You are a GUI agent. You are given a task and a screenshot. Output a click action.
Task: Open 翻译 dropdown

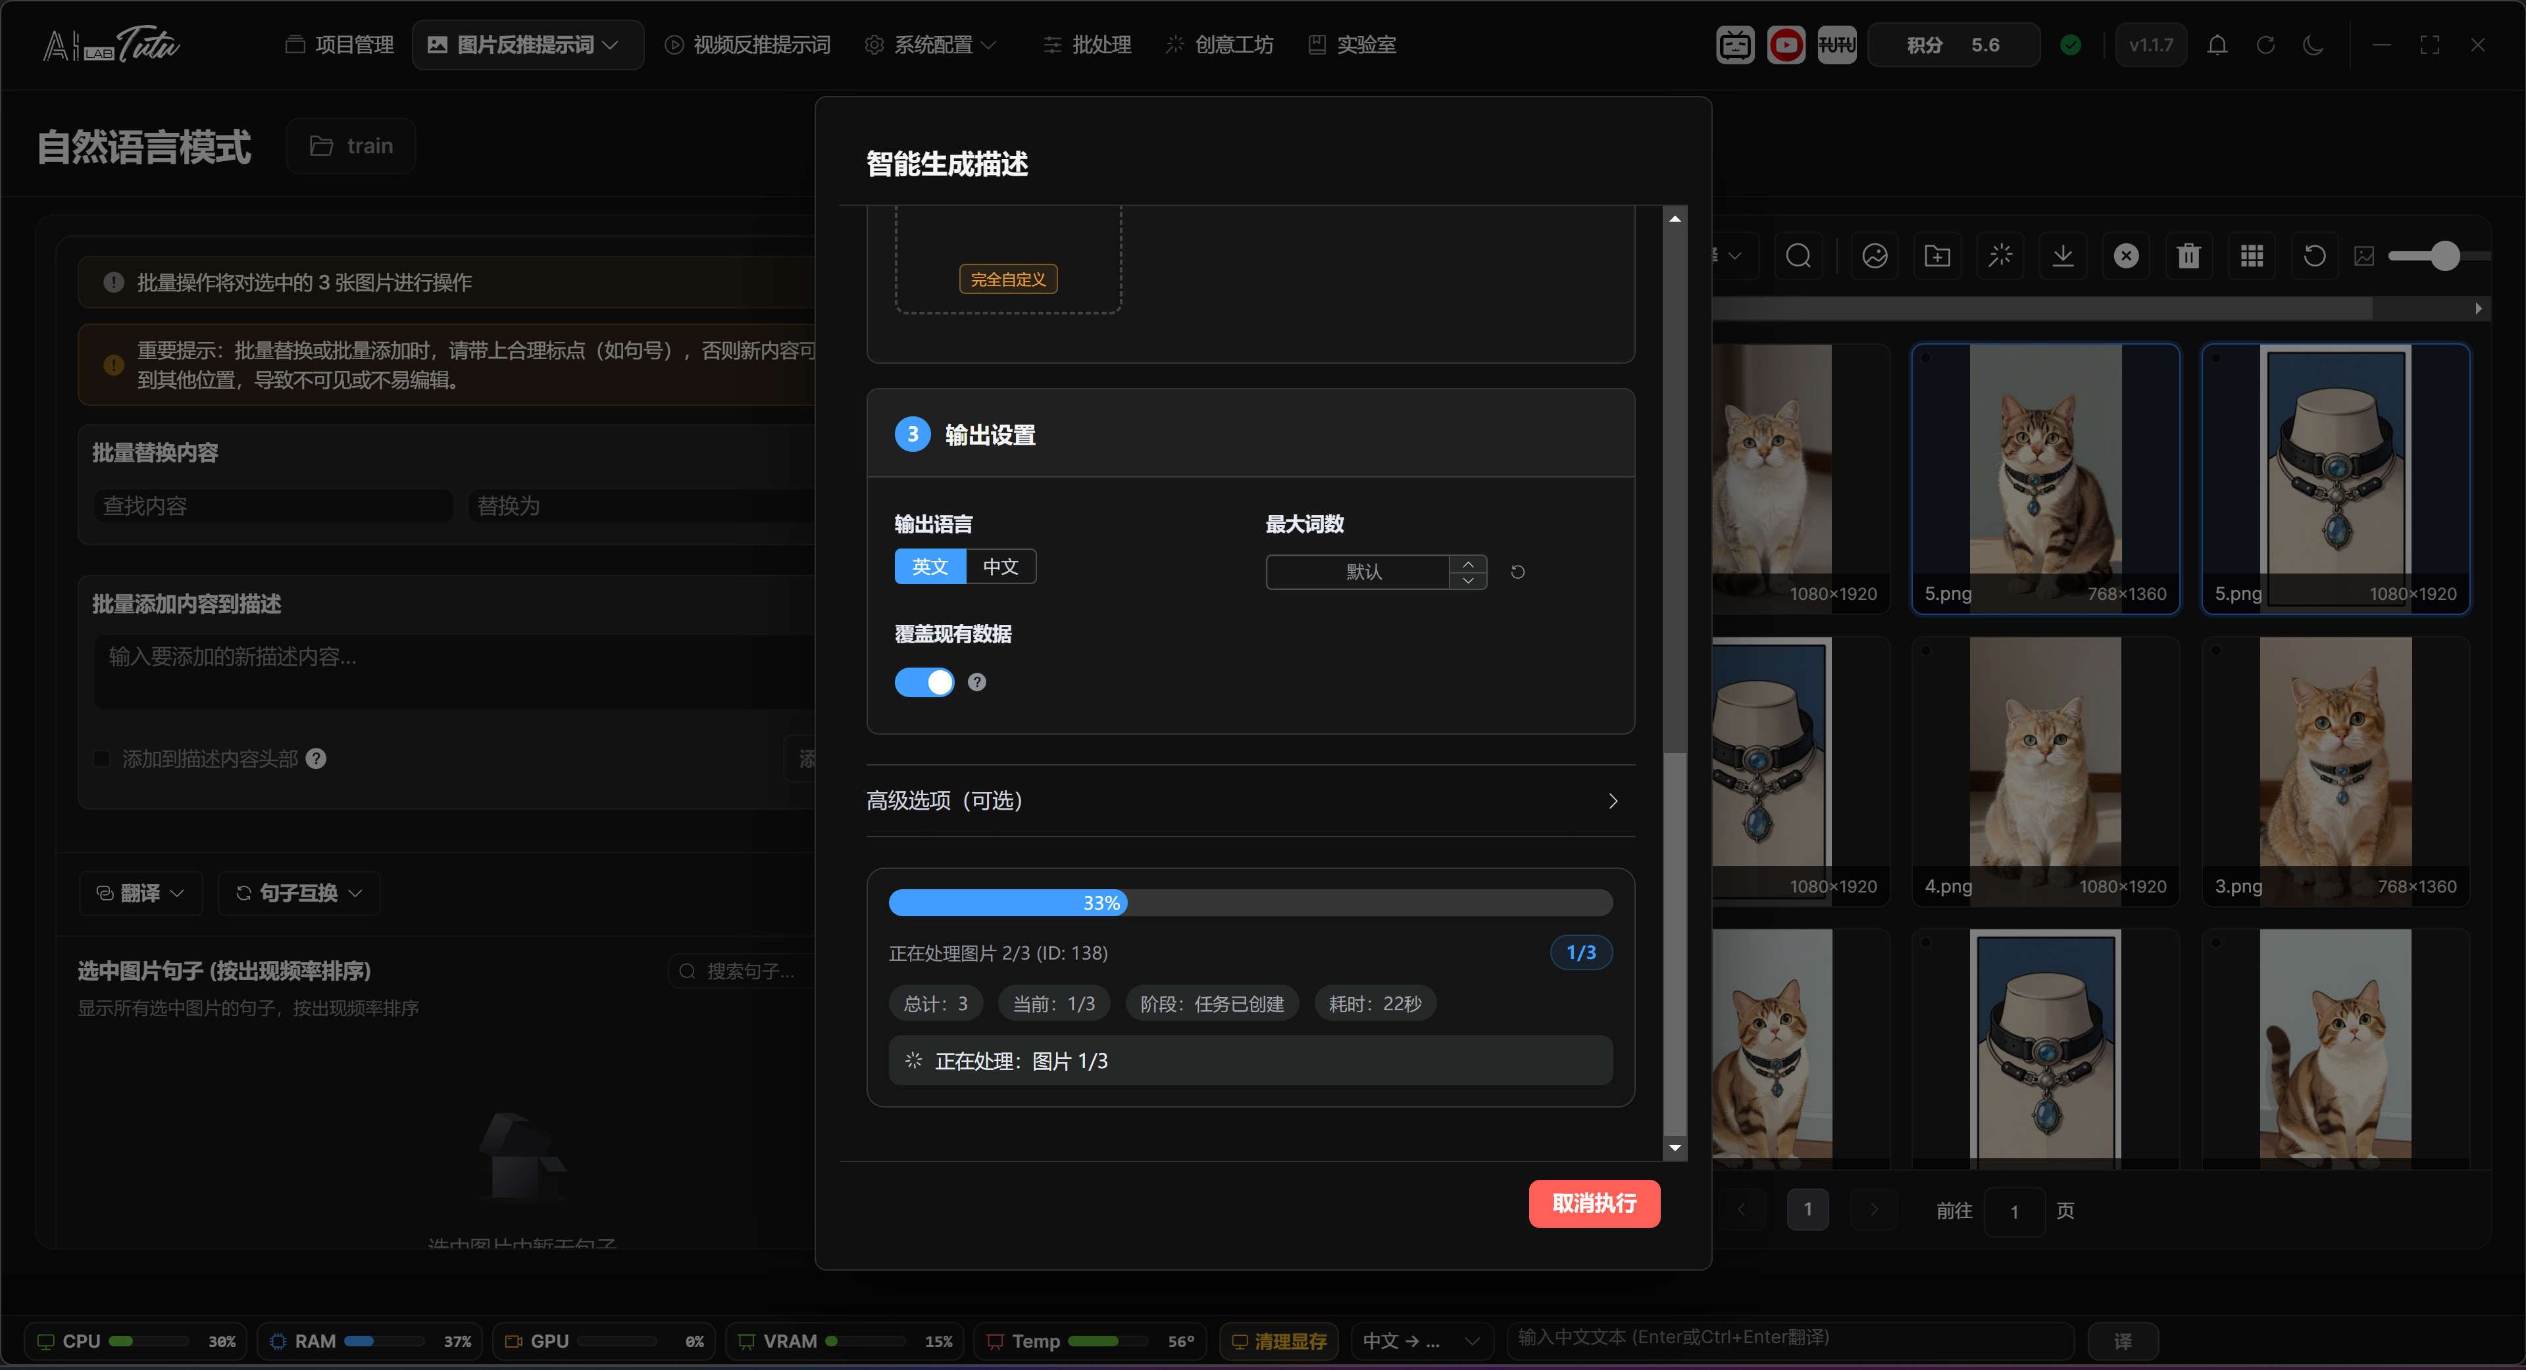(x=140, y=893)
